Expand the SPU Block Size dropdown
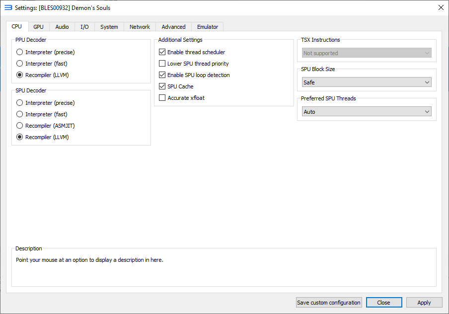The image size is (449, 314). coord(367,82)
